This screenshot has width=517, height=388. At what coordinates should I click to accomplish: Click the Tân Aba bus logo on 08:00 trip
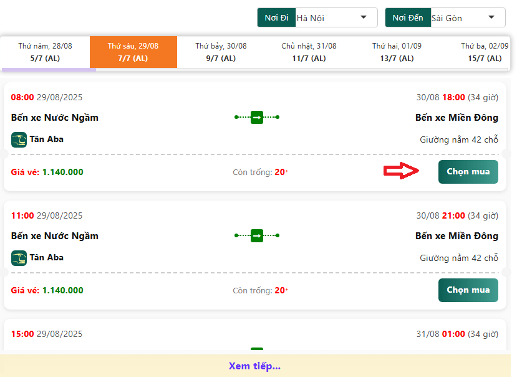19,140
